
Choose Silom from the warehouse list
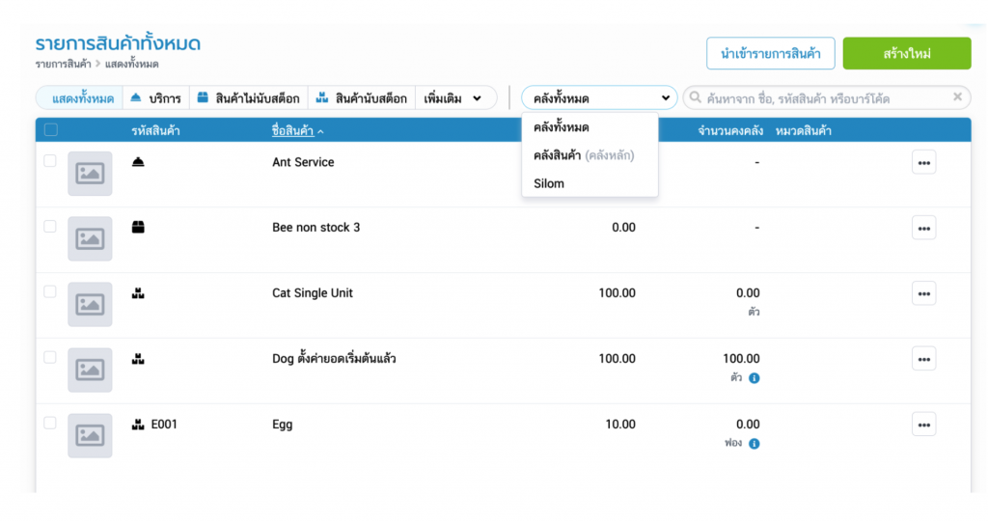549,183
